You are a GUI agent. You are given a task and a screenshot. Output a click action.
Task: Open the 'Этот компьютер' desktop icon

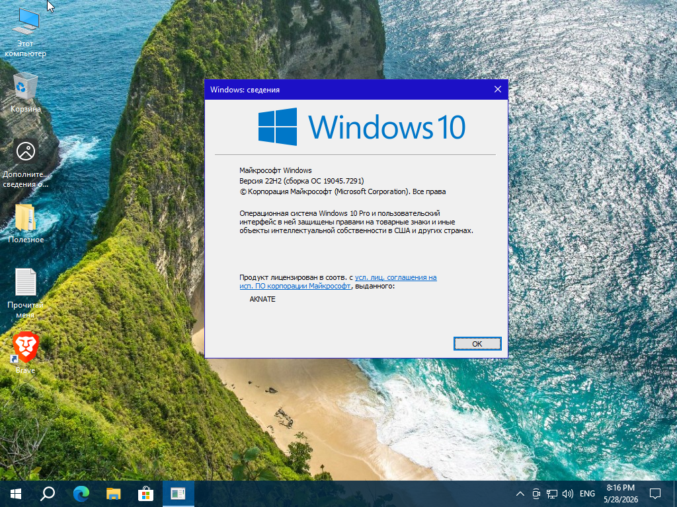point(26,32)
